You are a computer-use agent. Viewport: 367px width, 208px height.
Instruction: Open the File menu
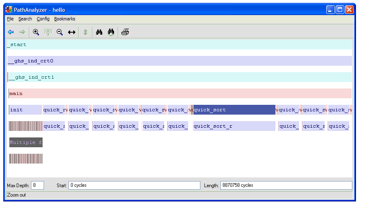[x=10, y=19]
